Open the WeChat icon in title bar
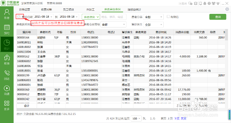This screenshot has width=231, height=123. [x=190, y=3]
